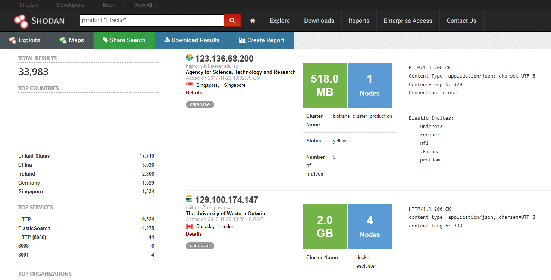Click the 2.0 GB green tile
Screen dimensions: 551x280
pos(325,227)
